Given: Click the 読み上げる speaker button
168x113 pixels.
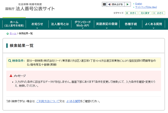Looking at the screenshot, I should pos(115,4).
